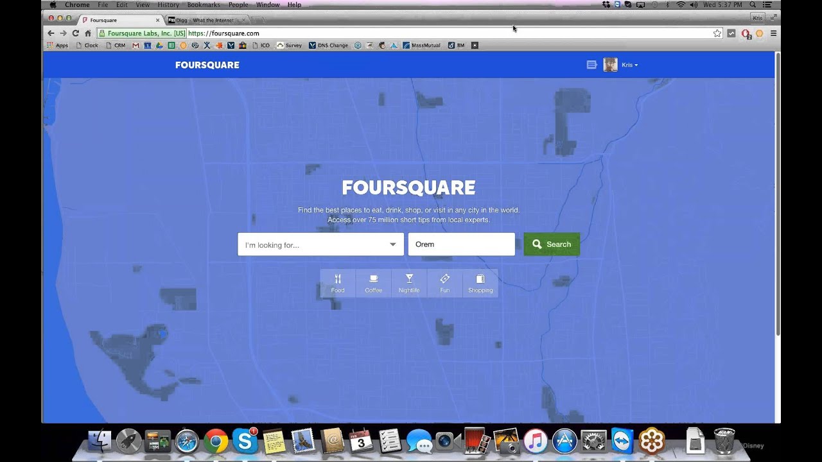Click the Chrome icon in the dock
The width and height of the screenshot is (822, 462).
[216, 441]
